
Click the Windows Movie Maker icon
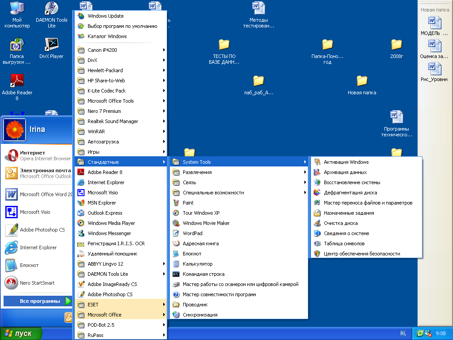pos(176,223)
